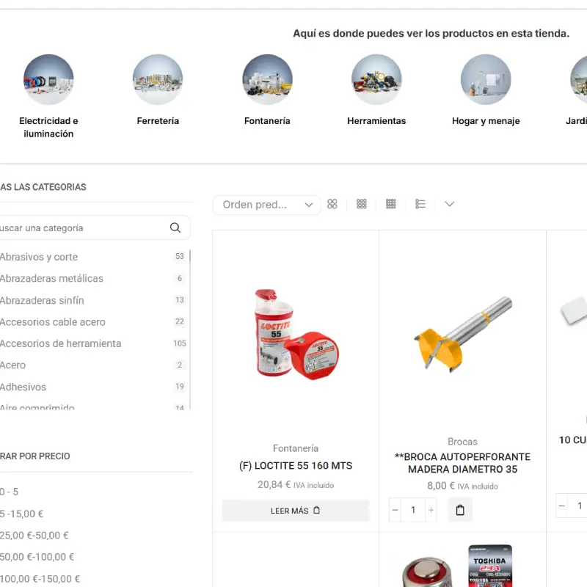587x587 pixels.
Task: Open the Fontanería category circle image
Action: pos(267,79)
